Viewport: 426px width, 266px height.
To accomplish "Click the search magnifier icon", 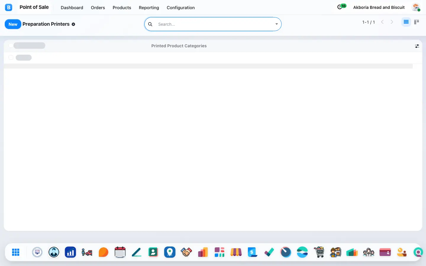I will [x=150, y=24].
